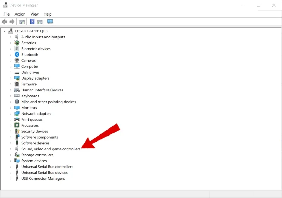282x198 pixels.
Task: Select the Security devices label
Action: pos(35,131)
